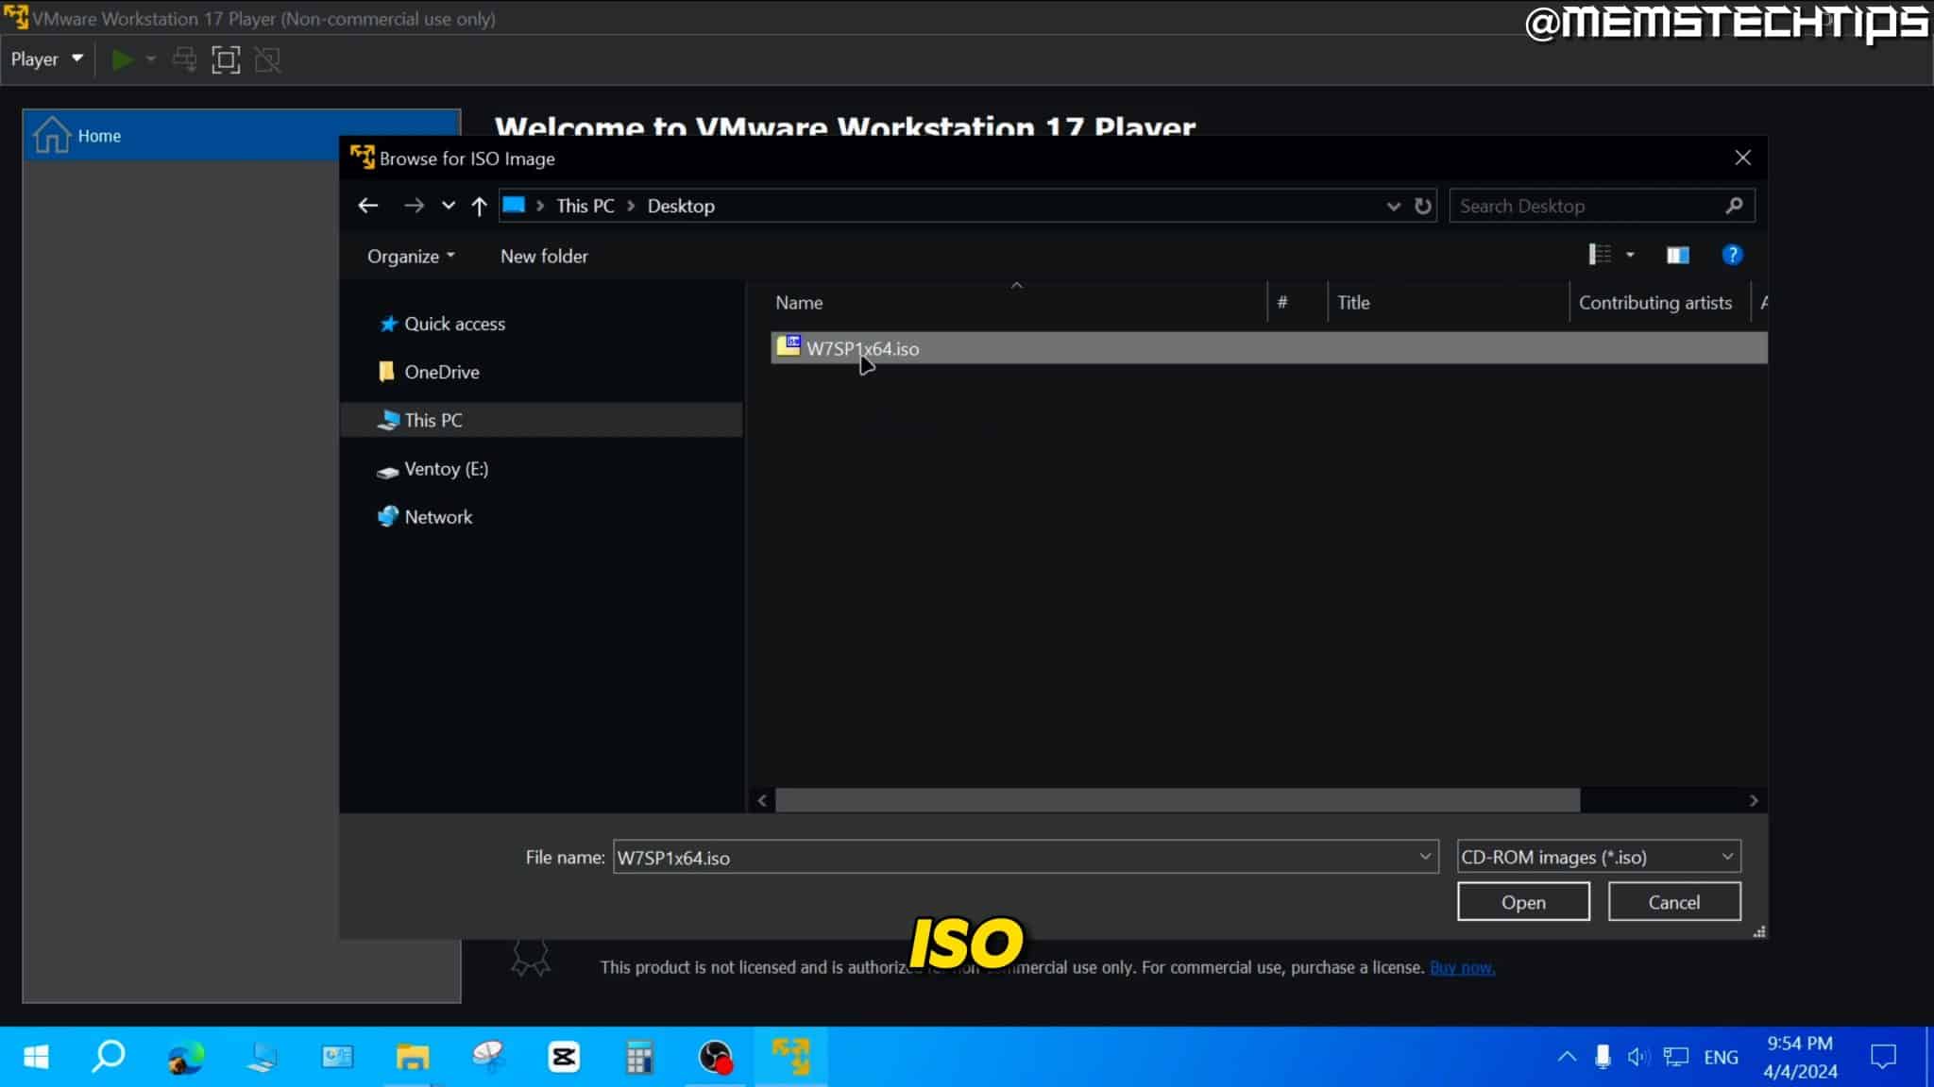The height and width of the screenshot is (1087, 1934).
Task: Click taskbar Search icon
Action: pos(110,1057)
